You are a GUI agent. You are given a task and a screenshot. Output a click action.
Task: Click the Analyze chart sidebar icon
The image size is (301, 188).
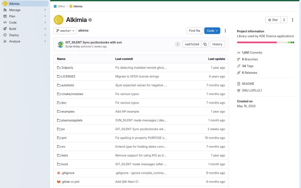pos(5,41)
